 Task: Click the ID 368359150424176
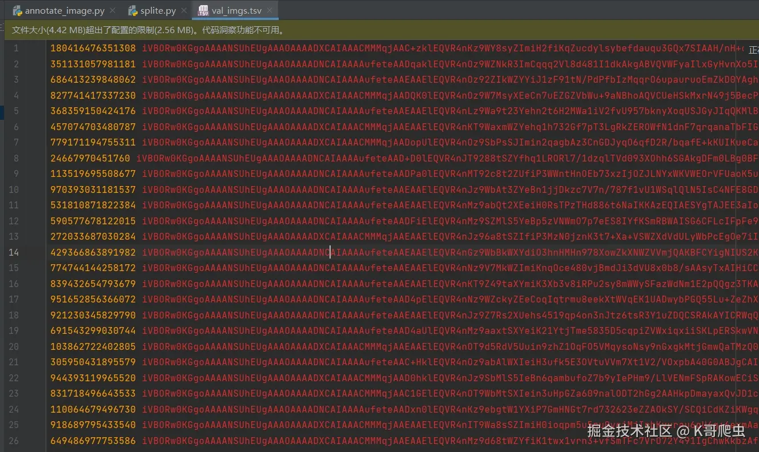(93, 111)
